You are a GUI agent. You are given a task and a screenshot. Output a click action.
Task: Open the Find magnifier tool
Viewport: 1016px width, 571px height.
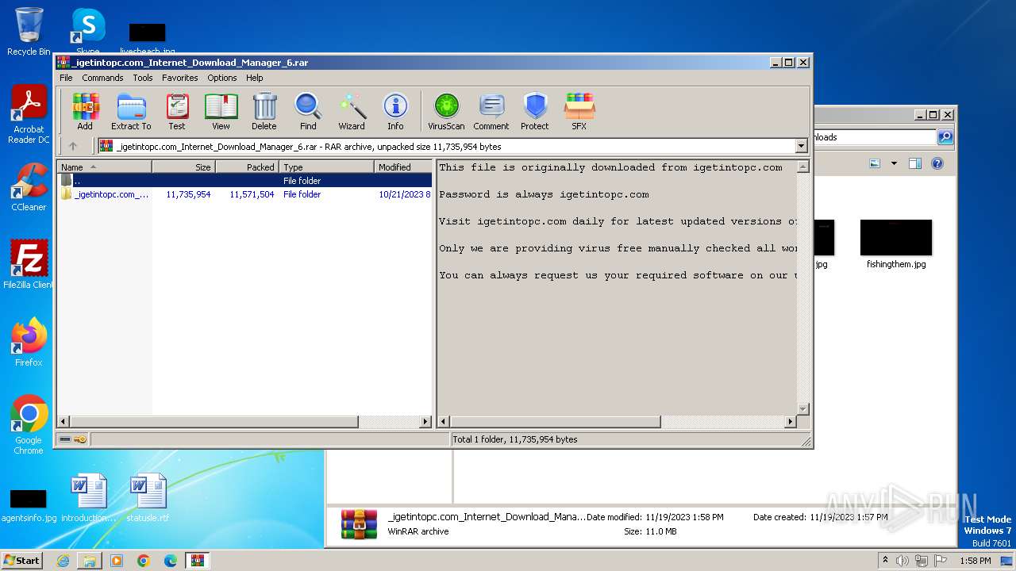click(308, 112)
